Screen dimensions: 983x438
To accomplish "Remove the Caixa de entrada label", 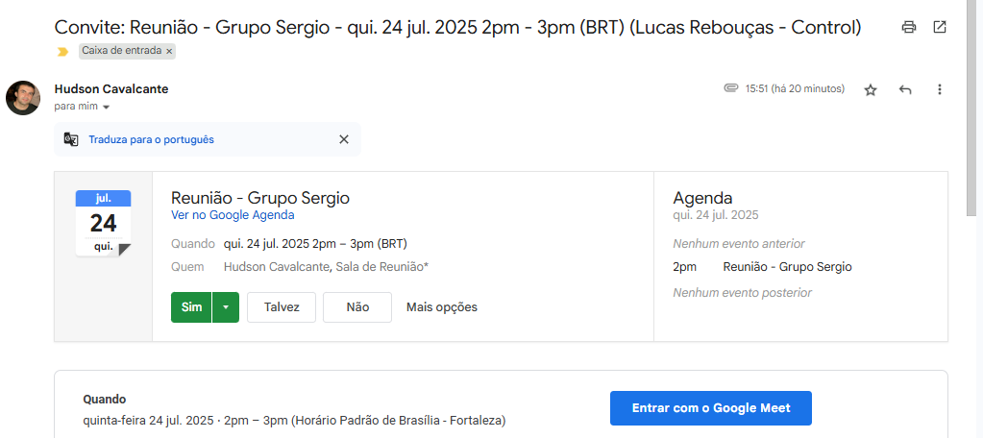I will 169,51.
